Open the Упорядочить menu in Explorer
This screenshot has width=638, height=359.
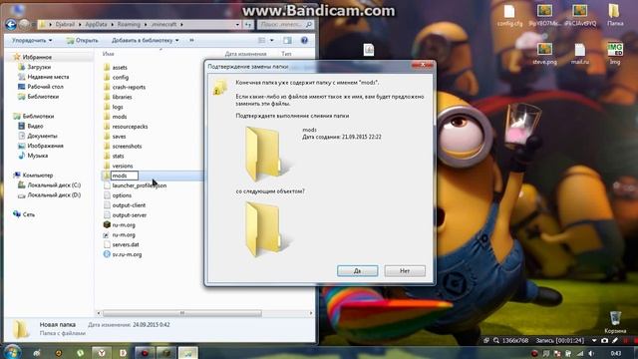(32, 40)
